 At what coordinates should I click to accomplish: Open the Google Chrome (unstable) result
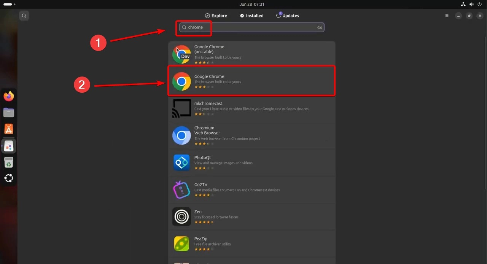click(x=251, y=54)
